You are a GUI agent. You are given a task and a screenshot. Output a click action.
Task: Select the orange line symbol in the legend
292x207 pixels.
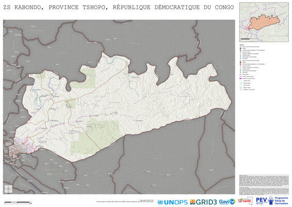pos(240,77)
